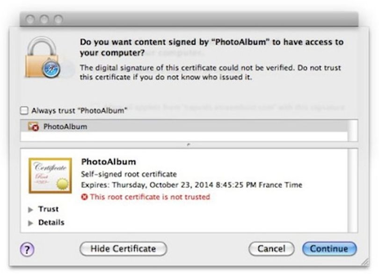Click the Certificate Root thumbnail image
Screen dimensions: 379x274
tap(50, 175)
